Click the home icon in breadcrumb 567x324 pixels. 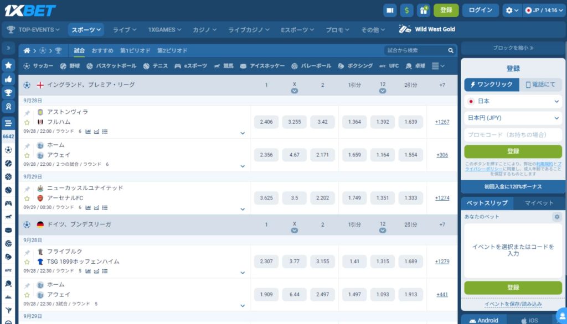[x=27, y=50]
